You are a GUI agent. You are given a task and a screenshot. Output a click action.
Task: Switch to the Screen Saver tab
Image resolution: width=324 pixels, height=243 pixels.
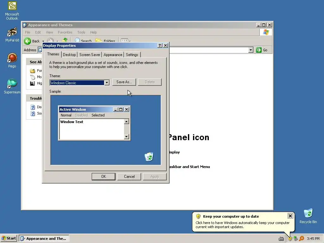tap(90, 55)
